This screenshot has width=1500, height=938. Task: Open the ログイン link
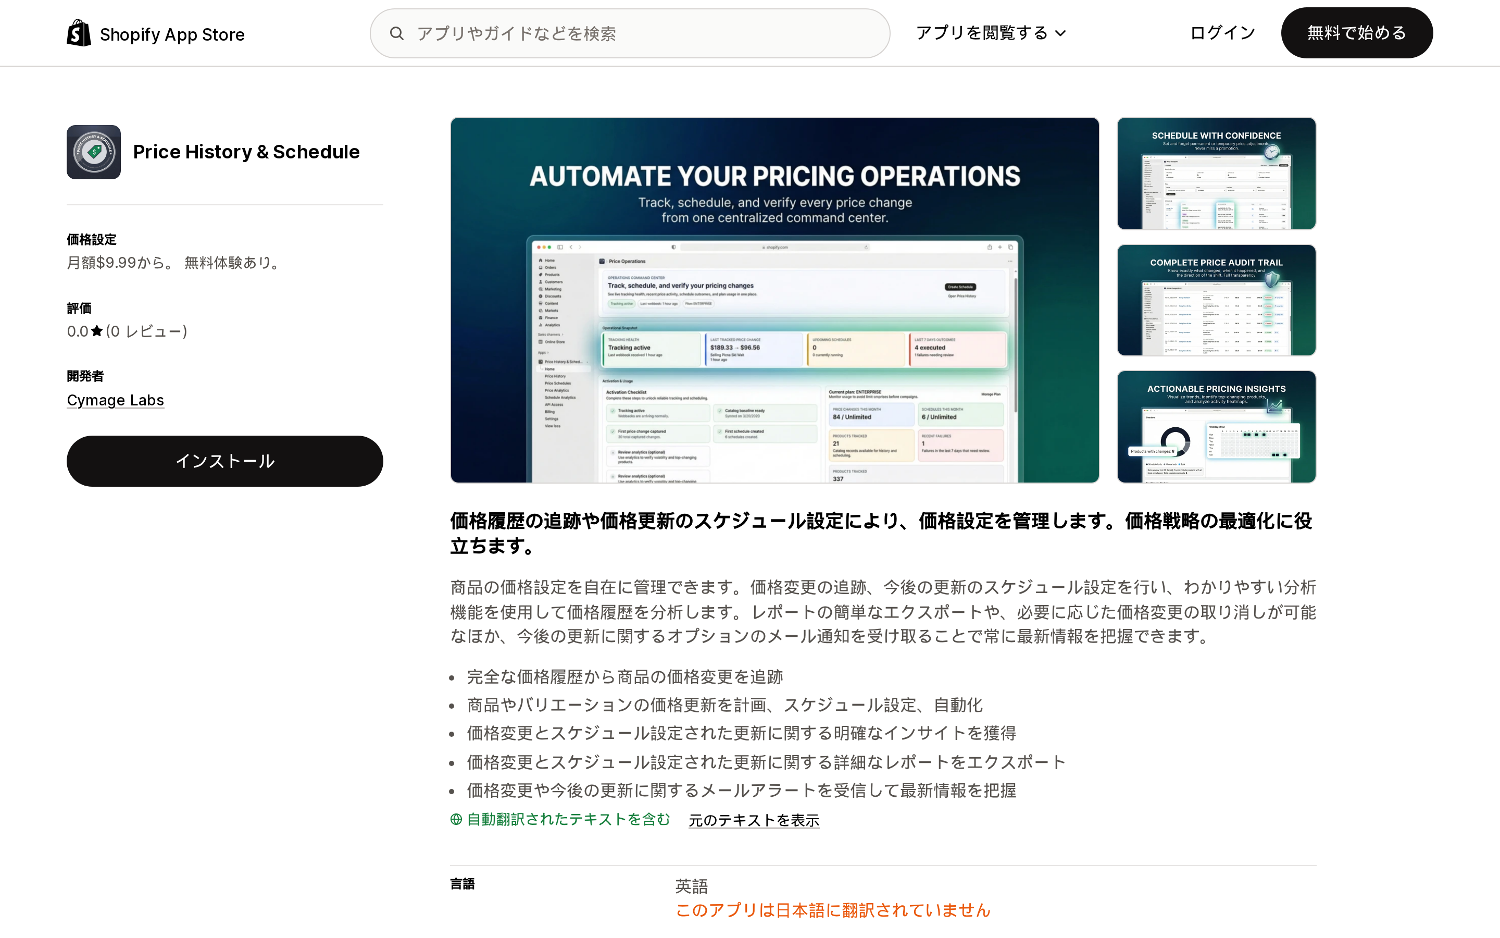tap(1222, 33)
